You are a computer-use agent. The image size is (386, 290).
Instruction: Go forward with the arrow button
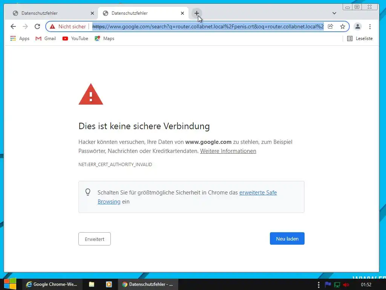[25, 26]
